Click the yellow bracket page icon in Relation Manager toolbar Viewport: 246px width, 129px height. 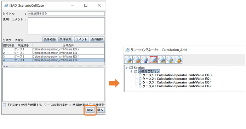[x=170, y=60]
